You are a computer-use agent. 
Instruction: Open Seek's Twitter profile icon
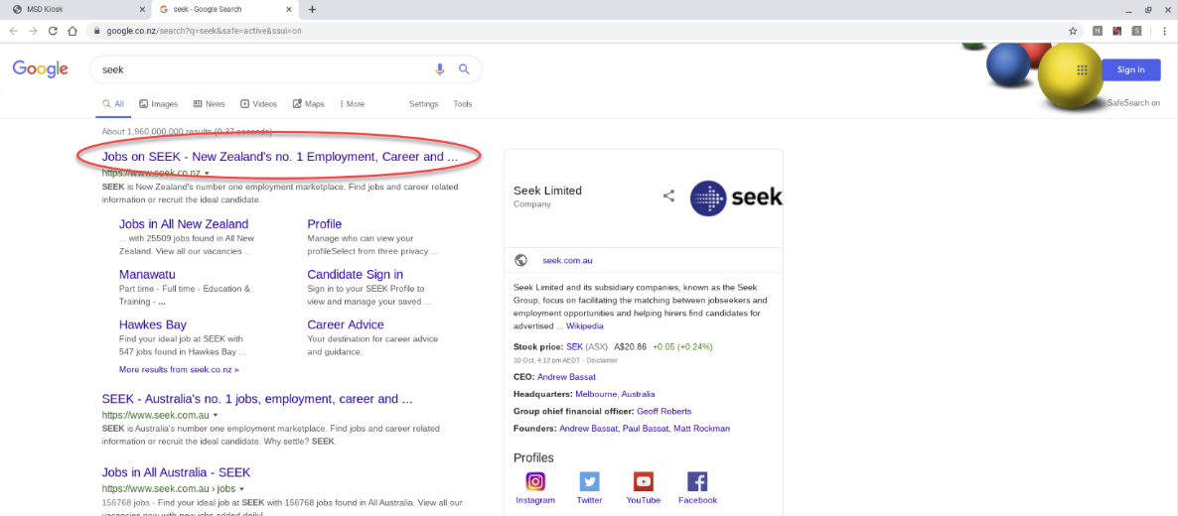[x=589, y=481]
